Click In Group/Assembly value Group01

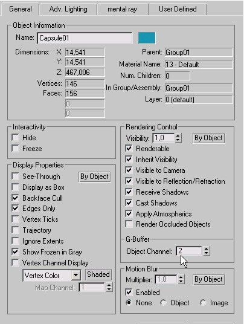199,88
